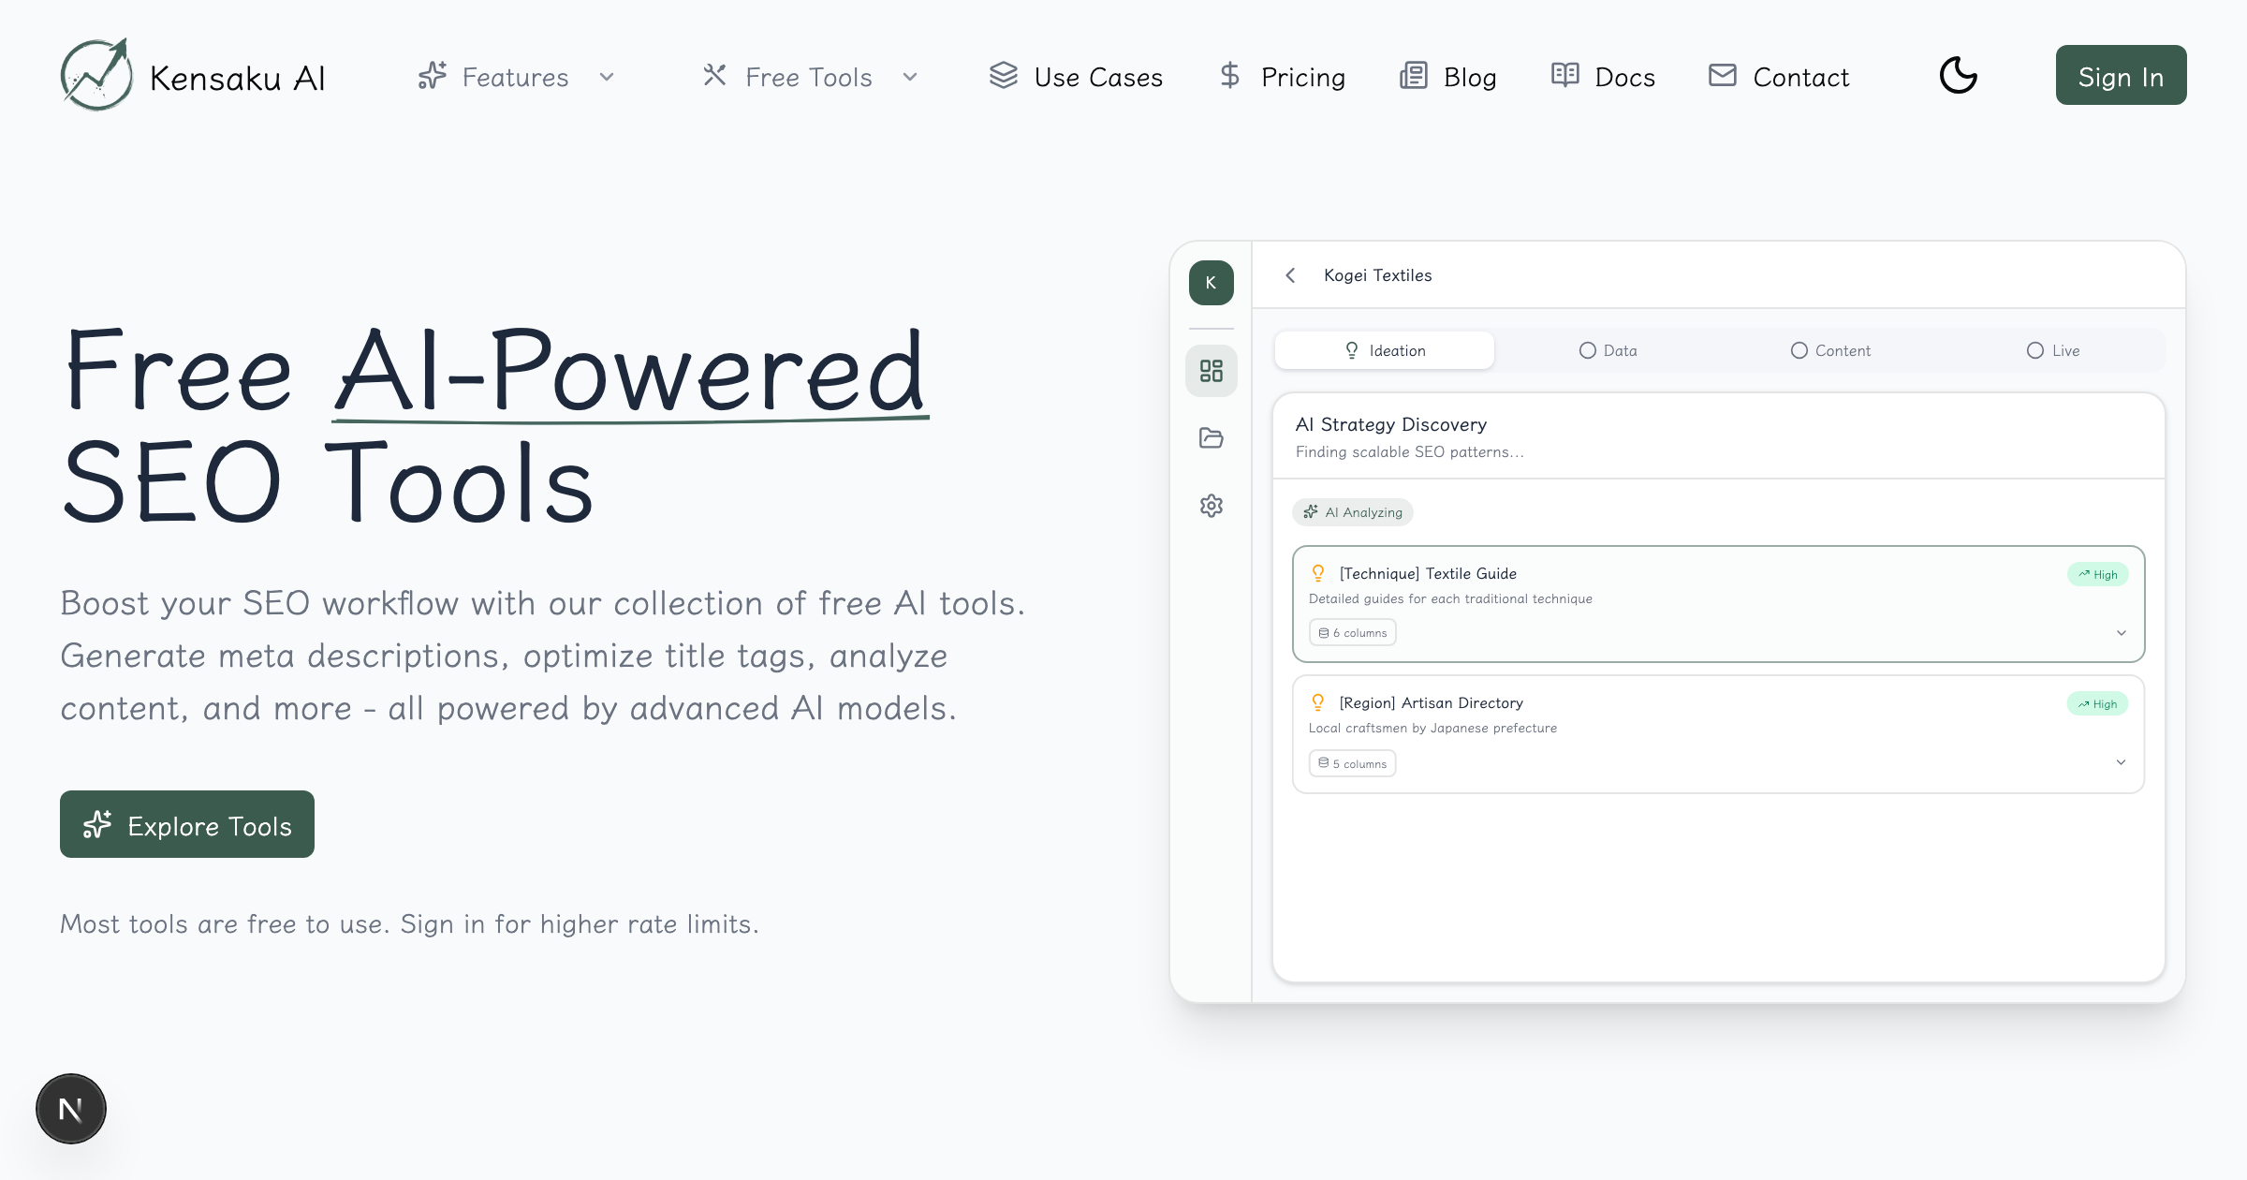This screenshot has width=2247, height=1180.
Task: Click High badge on Textile Guide
Action: pos(2098,574)
